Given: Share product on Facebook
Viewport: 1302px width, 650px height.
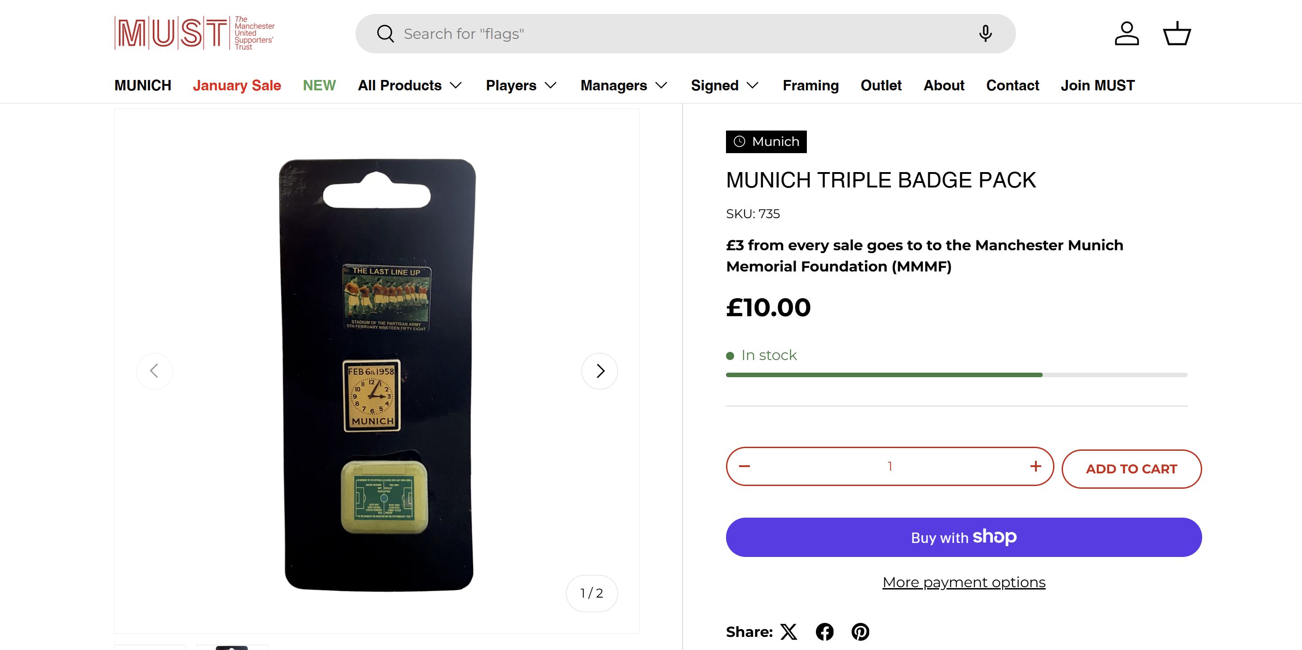Looking at the screenshot, I should 824,632.
